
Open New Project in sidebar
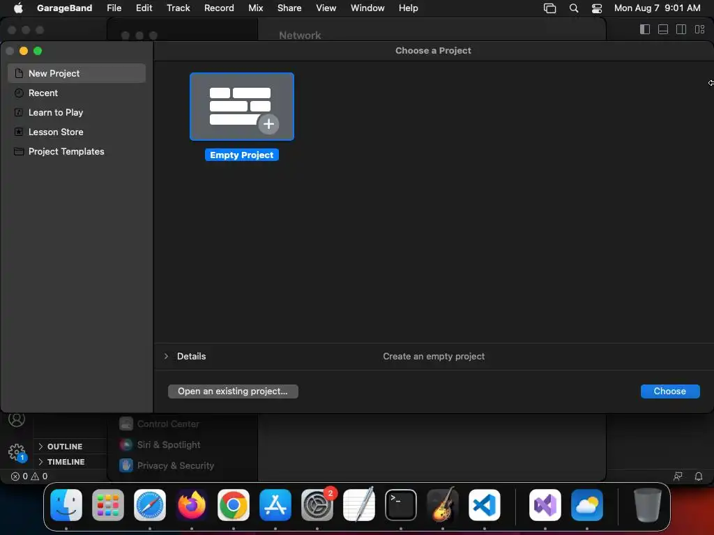tap(77, 73)
